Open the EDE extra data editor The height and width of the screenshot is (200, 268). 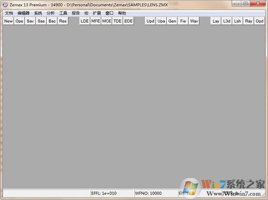(128, 21)
